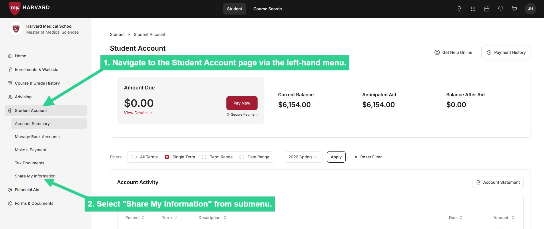Screen dimensions: 544x229
Task: Sort by the Term column arrows
Action: 176,218
